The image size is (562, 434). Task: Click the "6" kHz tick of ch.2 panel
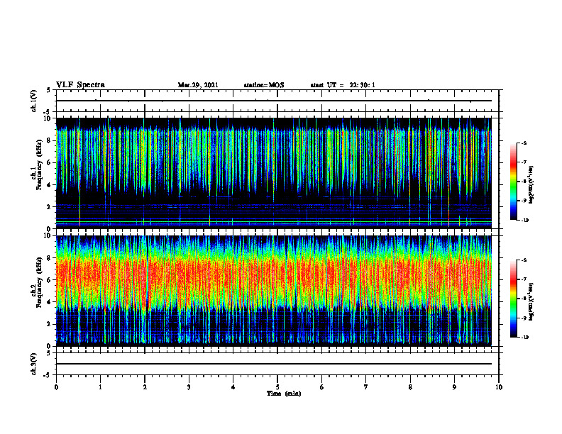click(x=50, y=280)
